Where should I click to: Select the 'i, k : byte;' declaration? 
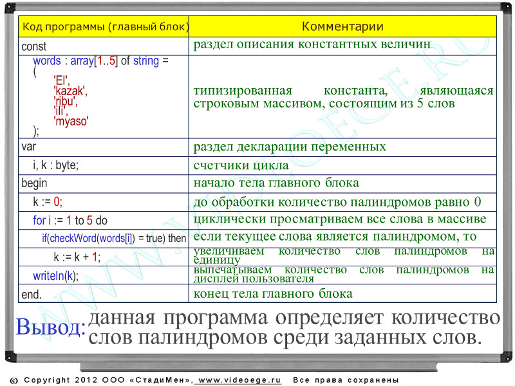(55, 165)
